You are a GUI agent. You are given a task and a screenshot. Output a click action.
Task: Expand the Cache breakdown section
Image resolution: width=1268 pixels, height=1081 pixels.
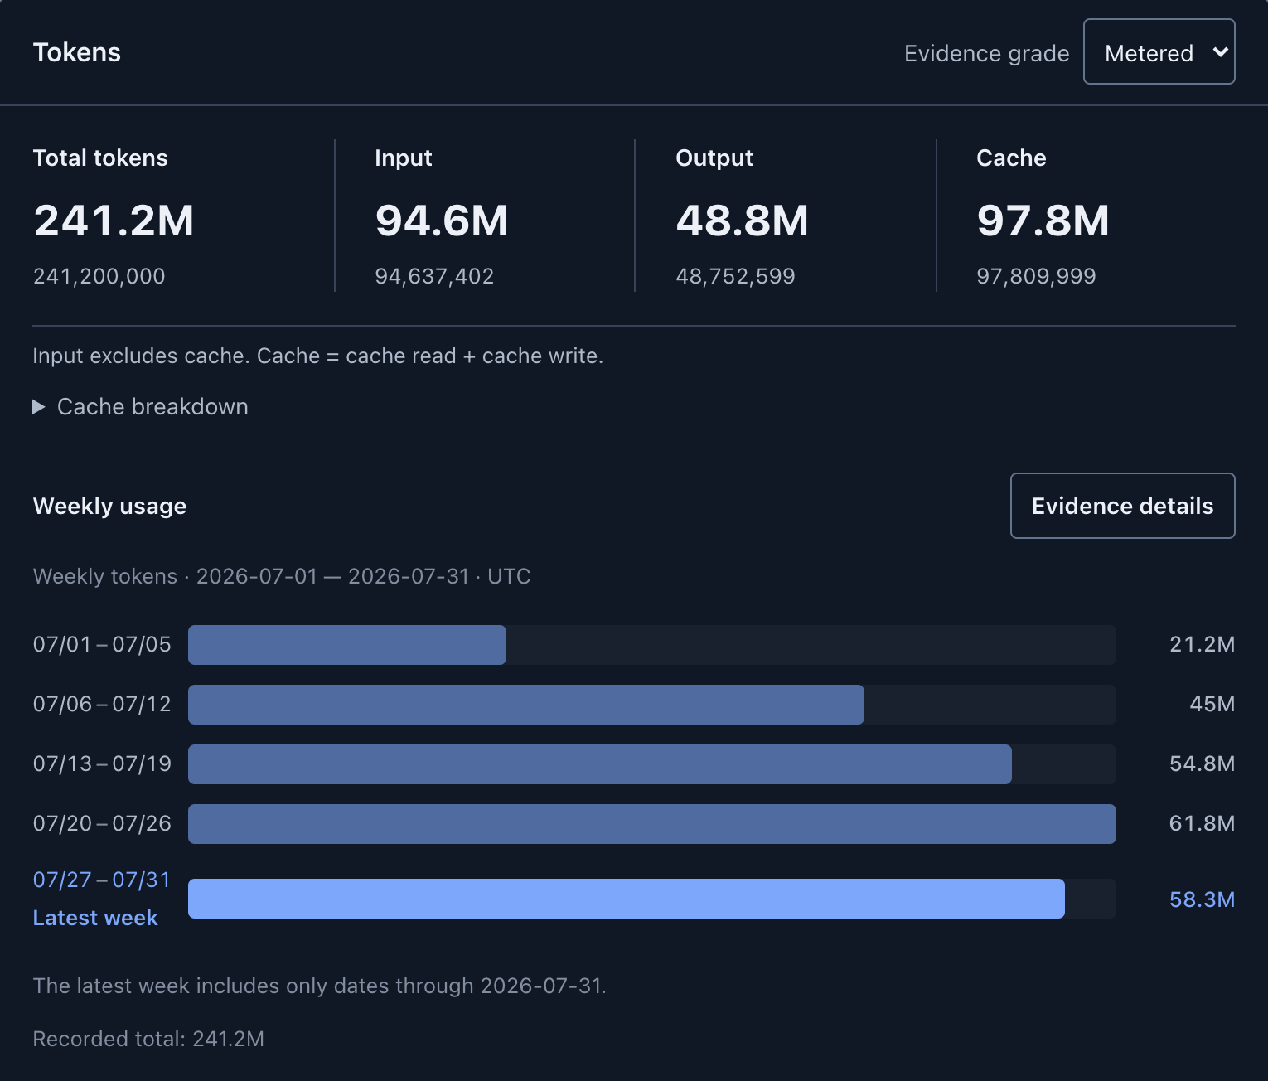[x=141, y=406]
